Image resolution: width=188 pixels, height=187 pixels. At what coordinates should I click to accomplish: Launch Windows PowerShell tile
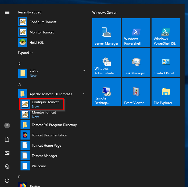coord(136,33)
